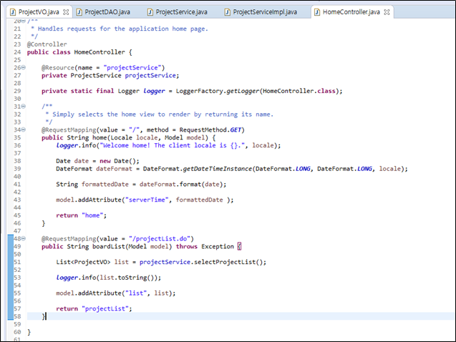Click line number 29 in the gutter
456x342 pixels.
click(17, 91)
